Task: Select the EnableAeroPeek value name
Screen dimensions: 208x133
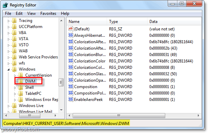Action: tap(88, 100)
